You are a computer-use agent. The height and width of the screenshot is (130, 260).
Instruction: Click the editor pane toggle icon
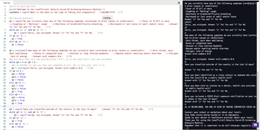[x=179, y=3]
